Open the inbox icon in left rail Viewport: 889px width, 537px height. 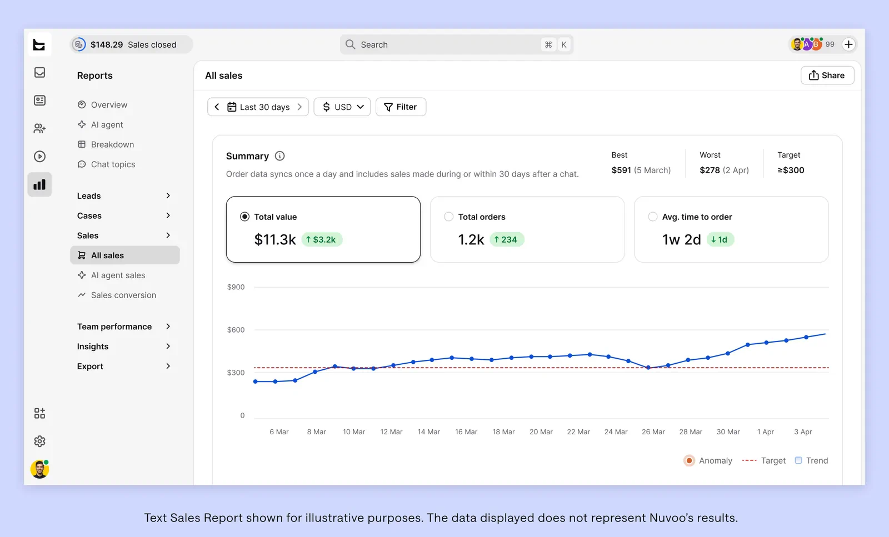(39, 72)
